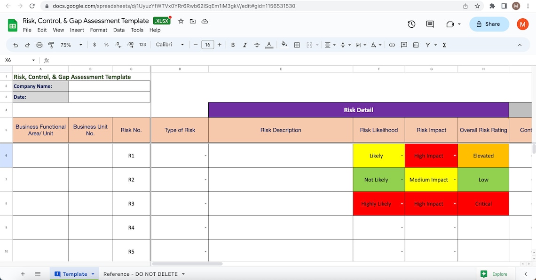The height and width of the screenshot is (280, 536).
Task: Open the Insert menu
Action: point(77,30)
